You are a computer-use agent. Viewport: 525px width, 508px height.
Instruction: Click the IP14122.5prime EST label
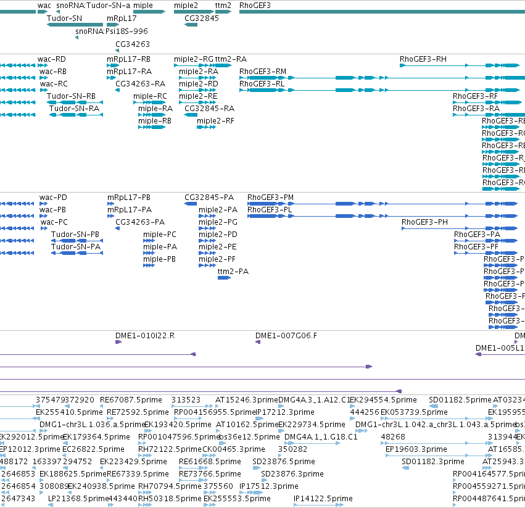coord(323,499)
